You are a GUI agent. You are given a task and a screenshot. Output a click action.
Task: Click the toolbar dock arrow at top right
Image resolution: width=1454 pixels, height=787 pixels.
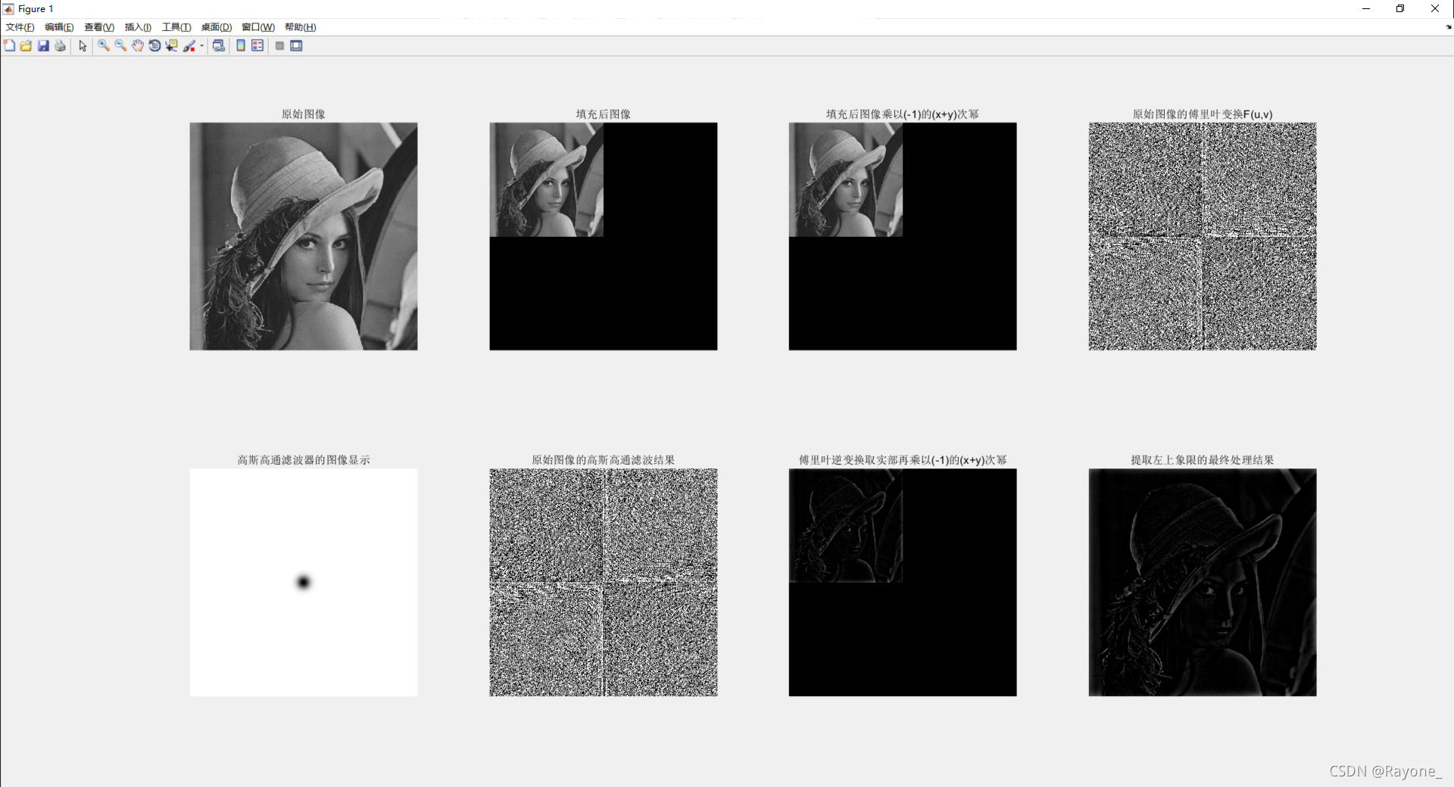1449,27
